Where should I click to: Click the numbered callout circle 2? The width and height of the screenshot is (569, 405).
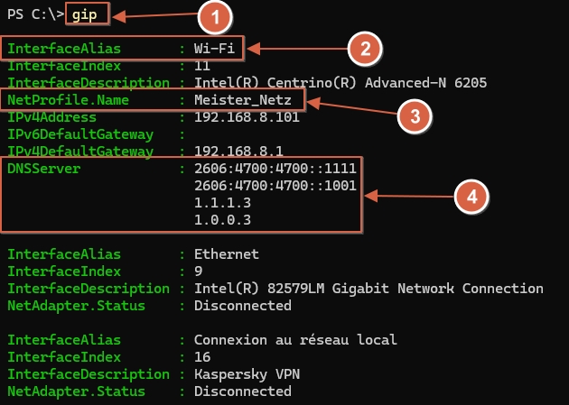[363, 48]
